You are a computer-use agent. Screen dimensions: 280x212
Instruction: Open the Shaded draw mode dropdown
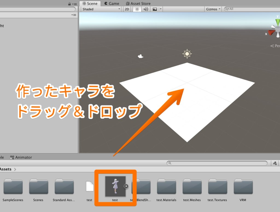(101, 9)
